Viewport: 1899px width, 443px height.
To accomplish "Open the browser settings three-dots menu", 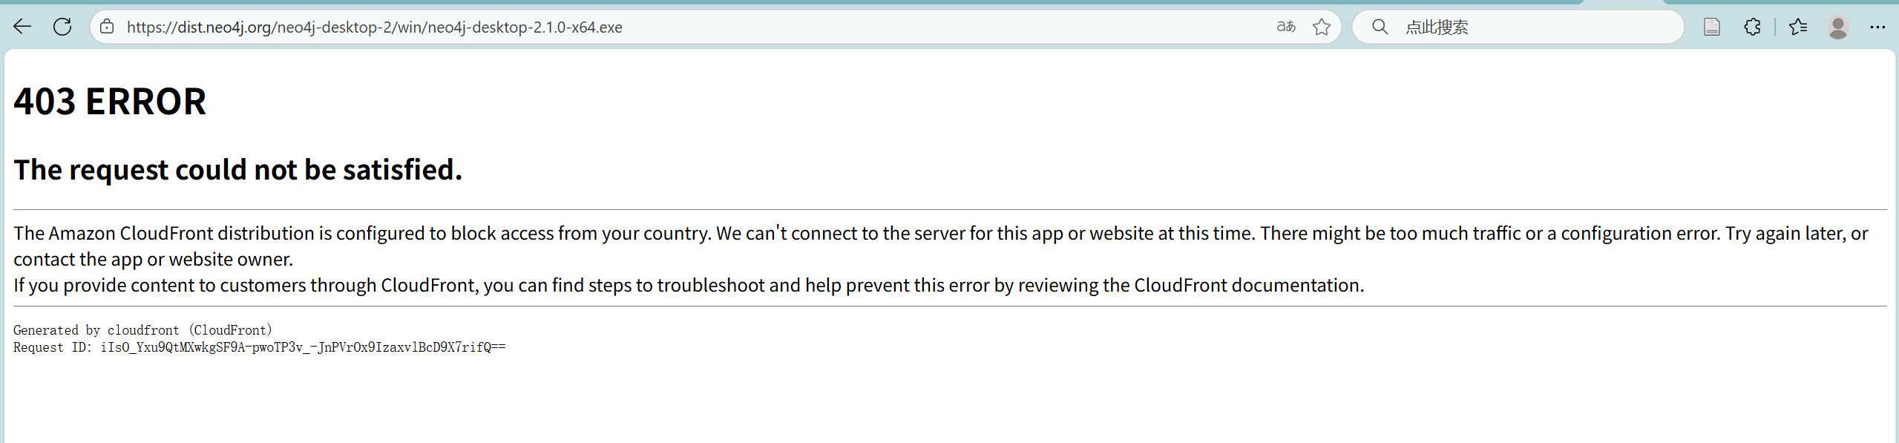I will pos(1877,27).
